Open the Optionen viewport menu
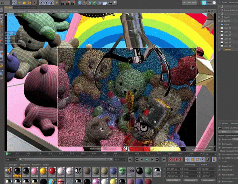Screen dimensions: 238x184 46,11
